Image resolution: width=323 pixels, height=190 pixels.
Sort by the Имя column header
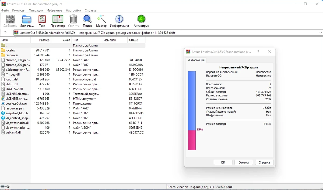(15, 40)
